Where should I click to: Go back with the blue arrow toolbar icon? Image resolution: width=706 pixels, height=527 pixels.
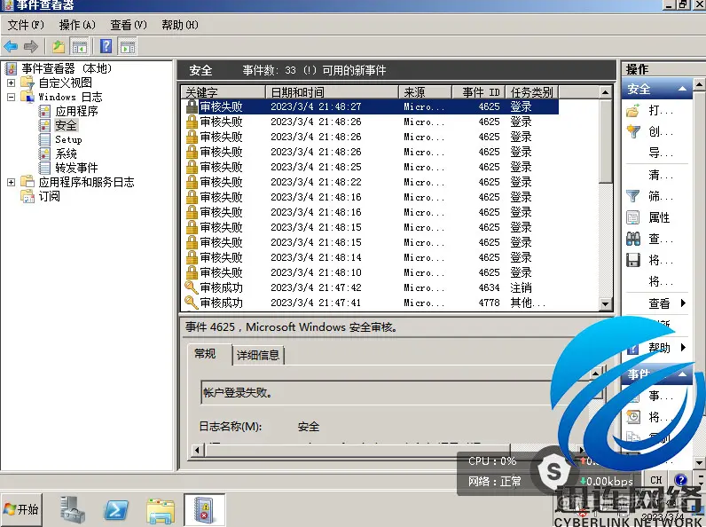pyautogui.click(x=11, y=46)
